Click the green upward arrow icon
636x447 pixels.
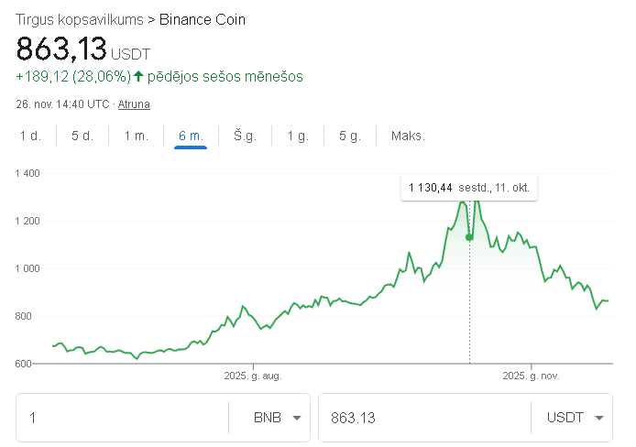point(139,77)
